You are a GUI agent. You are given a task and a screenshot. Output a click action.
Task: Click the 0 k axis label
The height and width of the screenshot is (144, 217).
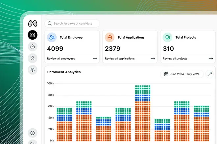[x=52, y=141]
